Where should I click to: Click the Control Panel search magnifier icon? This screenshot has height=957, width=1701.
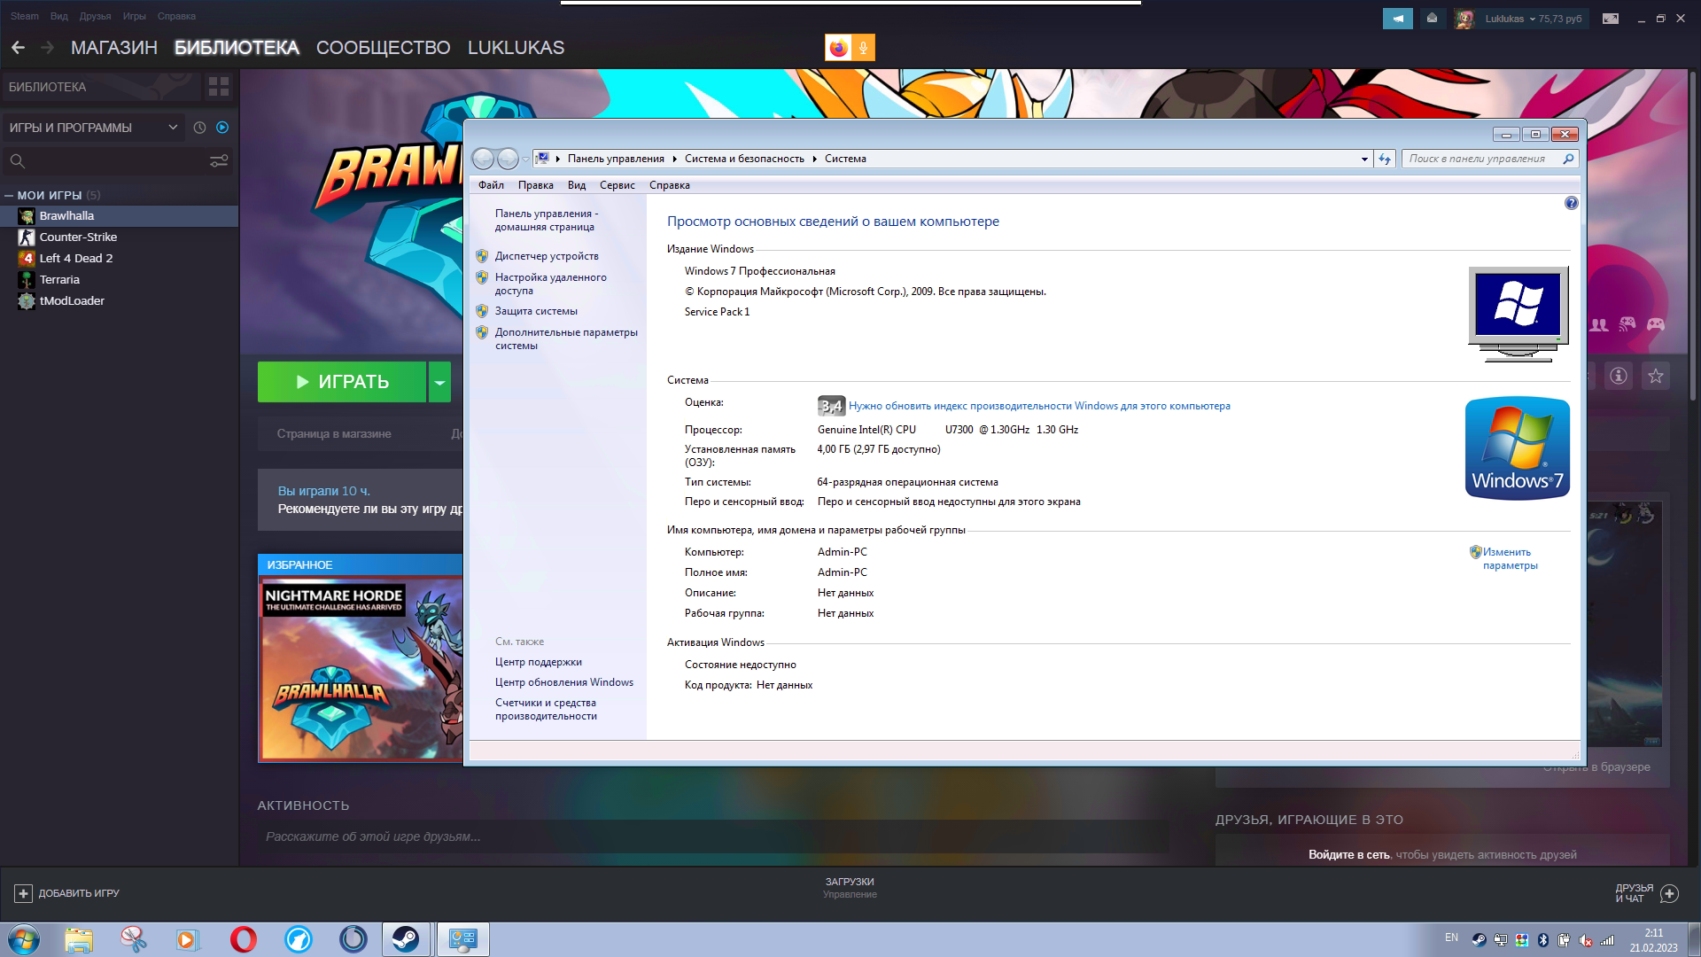point(1568,159)
